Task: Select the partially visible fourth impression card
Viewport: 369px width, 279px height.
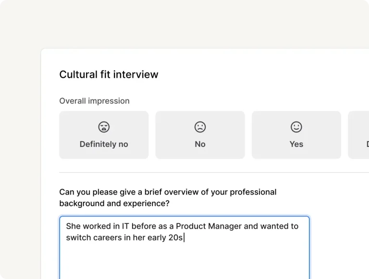Action: (x=358, y=135)
